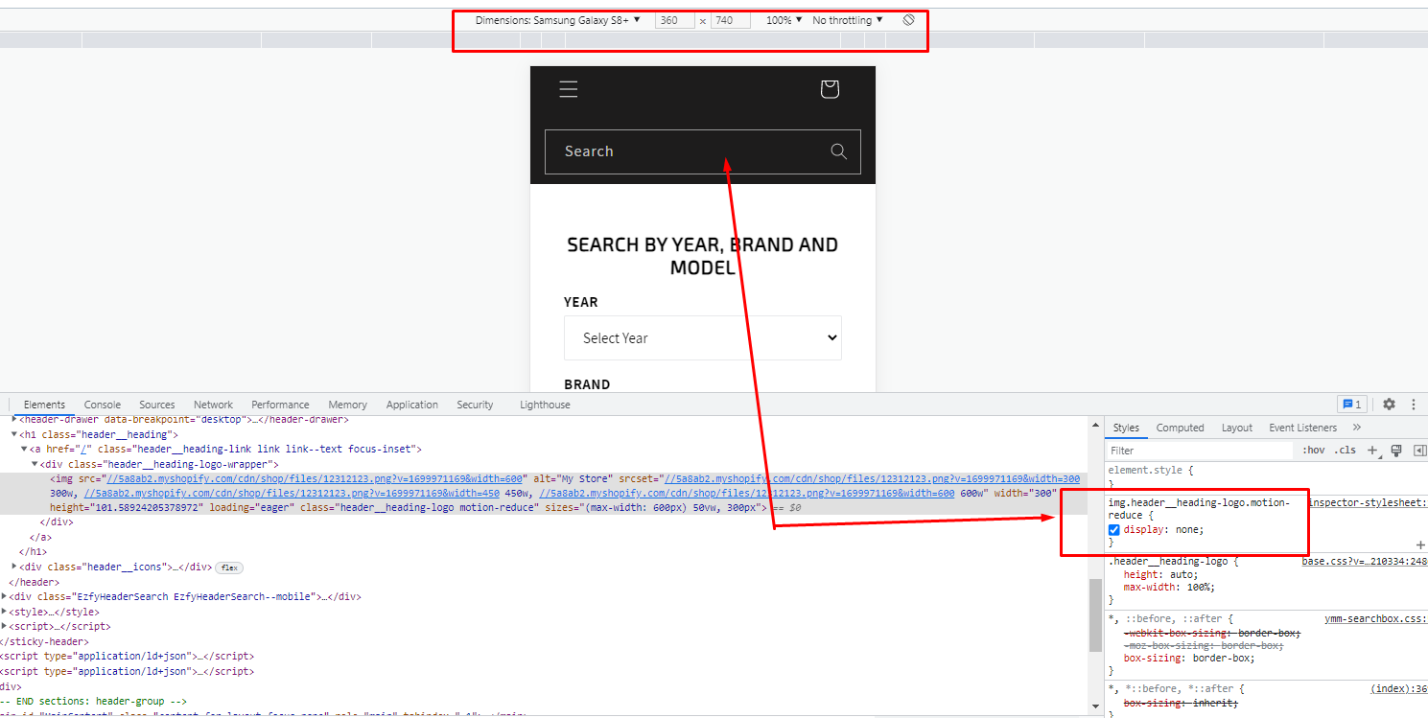Toggle the .cls class editor

coord(1345,451)
